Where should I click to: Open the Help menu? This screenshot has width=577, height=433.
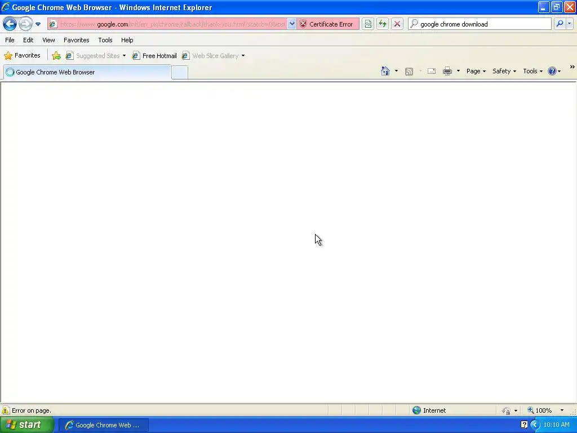coord(127,40)
